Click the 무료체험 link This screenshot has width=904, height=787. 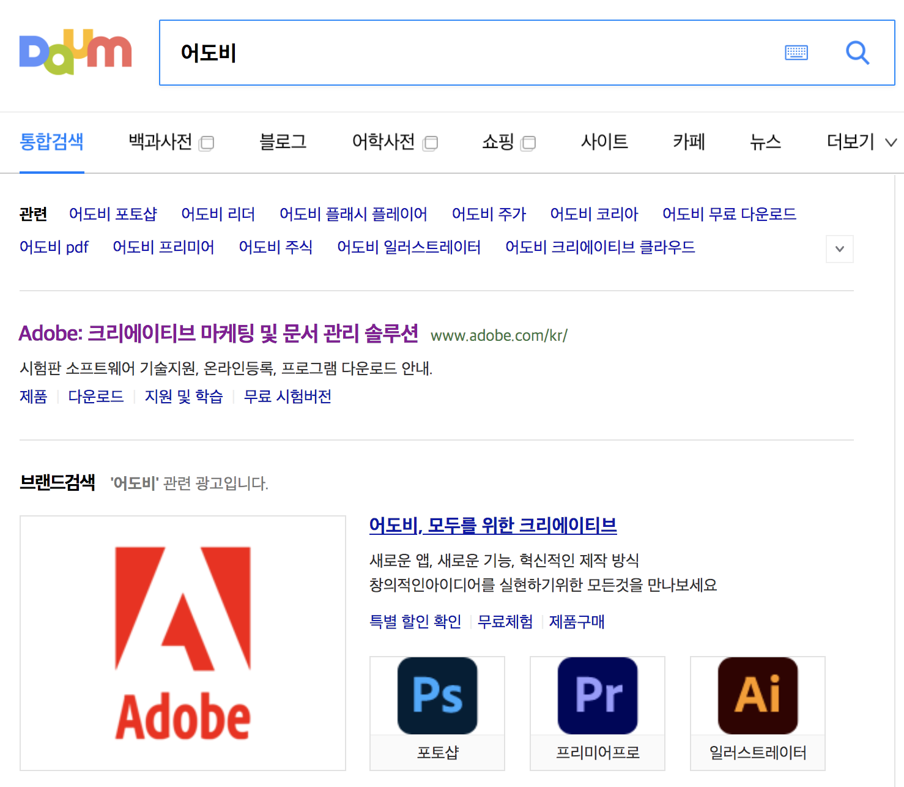505,622
